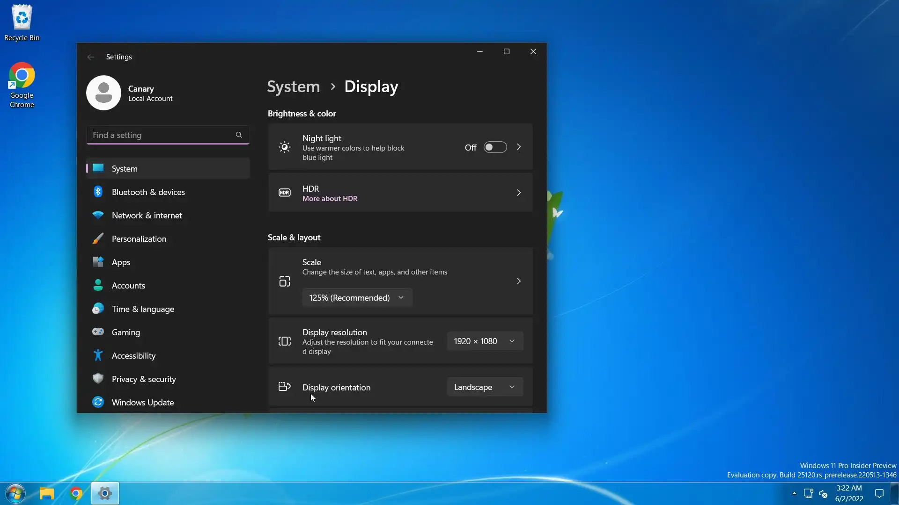The height and width of the screenshot is (505, 899).
Task: Open the Scale percentage dropdown
Action: point(357,298)
